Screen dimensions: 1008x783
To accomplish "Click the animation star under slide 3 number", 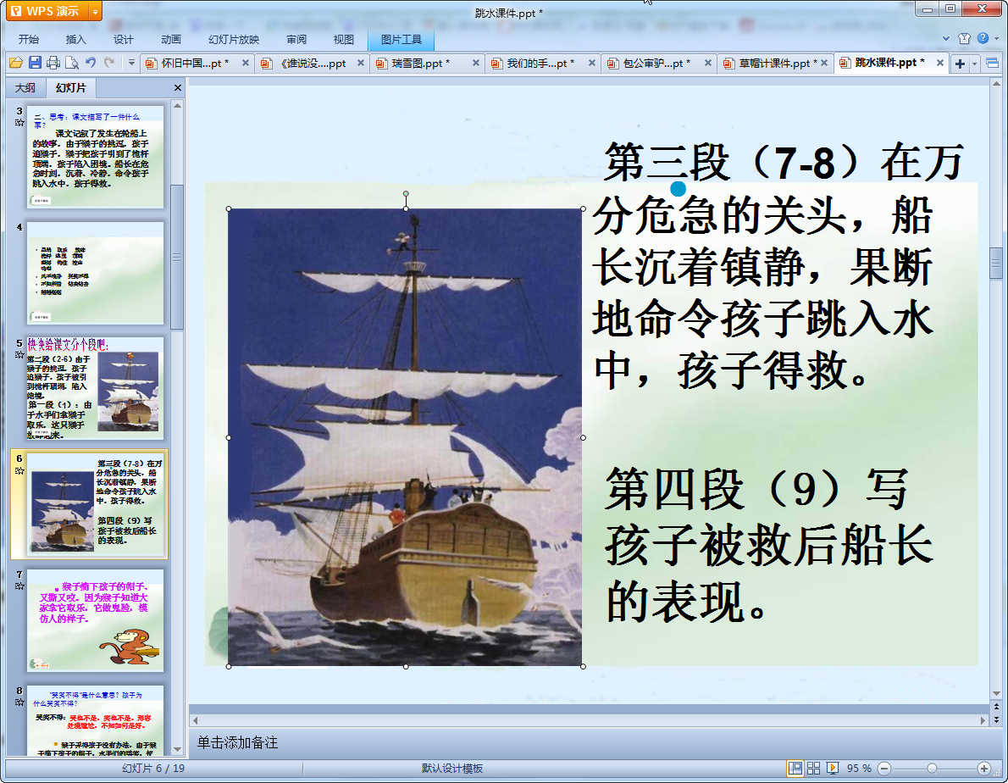I will pyautogui.click(x=19, y=122).
